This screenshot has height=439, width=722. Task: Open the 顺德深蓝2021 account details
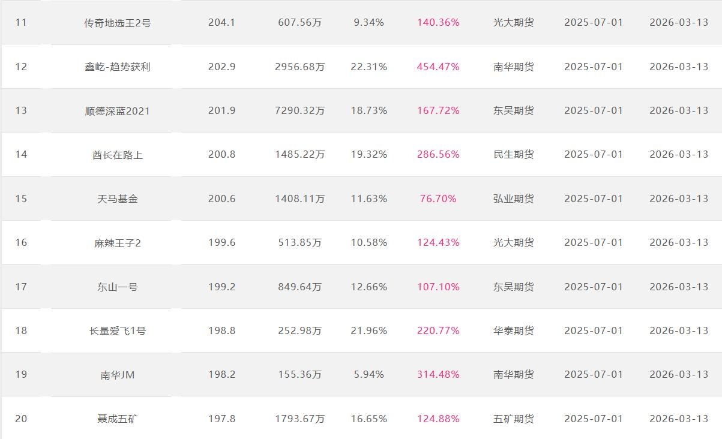118,111
